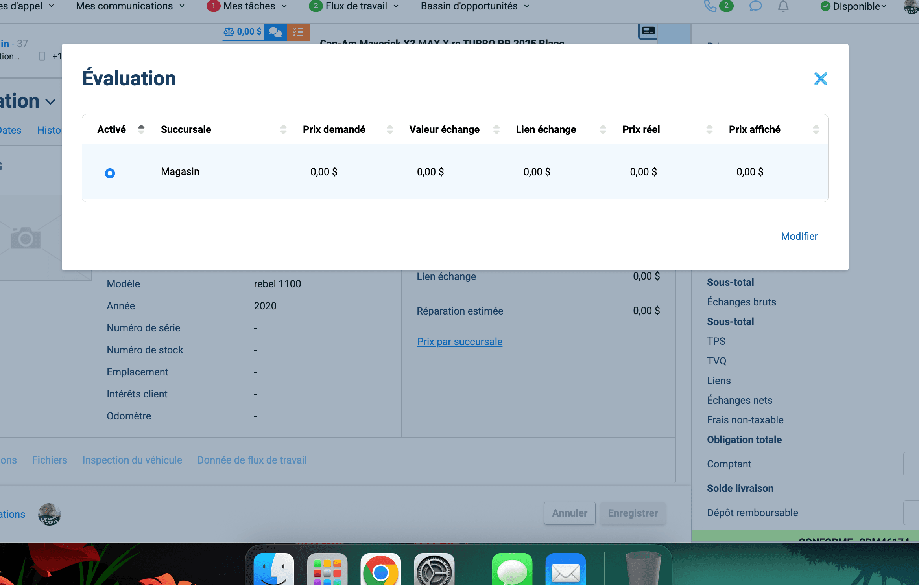Open the Bassin d'opportunités menu
This screenshot has width=919, height=585.
click(475, 6)
